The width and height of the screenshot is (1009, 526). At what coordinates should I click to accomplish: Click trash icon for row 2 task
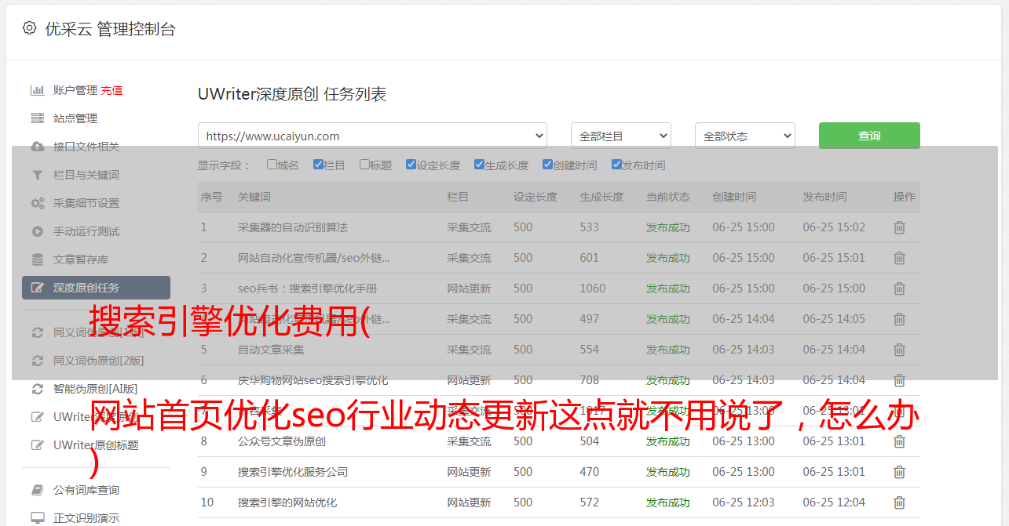[x=899, y=258]
